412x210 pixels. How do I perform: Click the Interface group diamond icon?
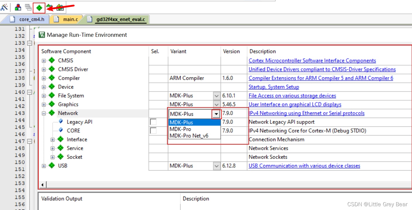point(61,139)
